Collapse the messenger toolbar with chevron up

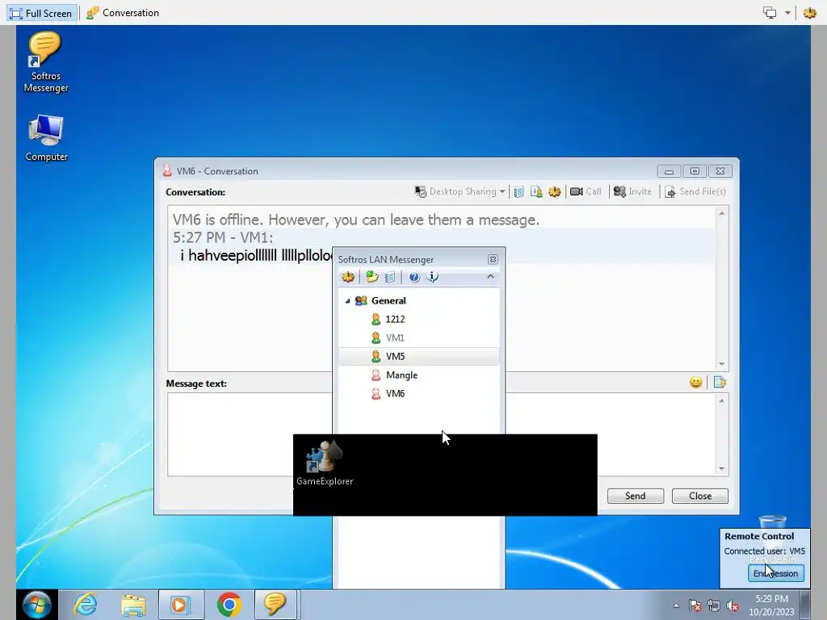click(490, 276)
